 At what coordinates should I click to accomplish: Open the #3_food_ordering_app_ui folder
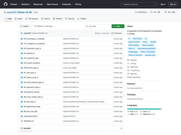(x=34, y=82)
